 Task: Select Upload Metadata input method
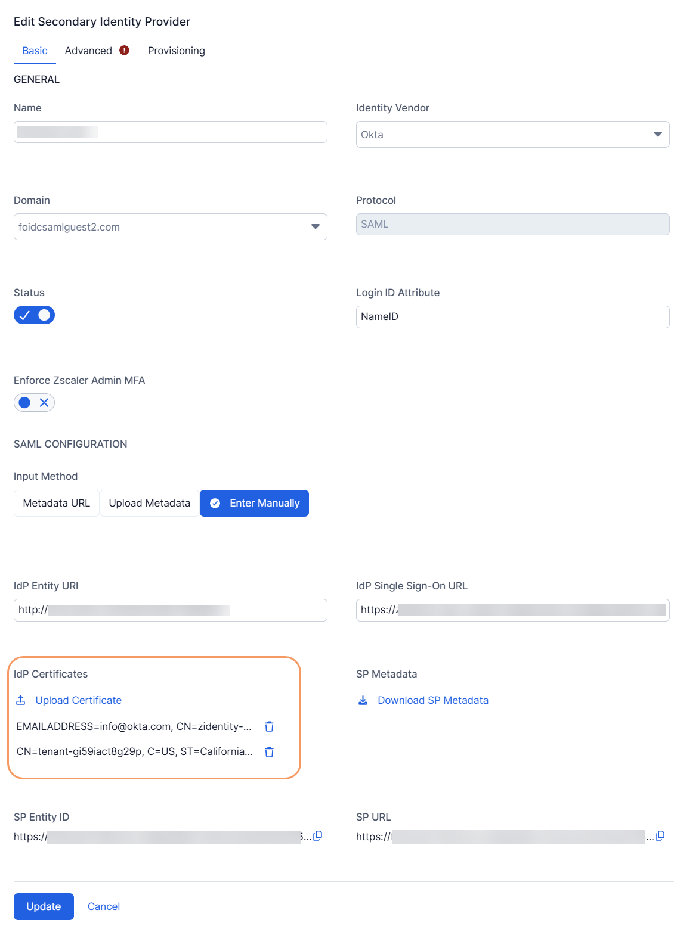click(x=149, y=504)
